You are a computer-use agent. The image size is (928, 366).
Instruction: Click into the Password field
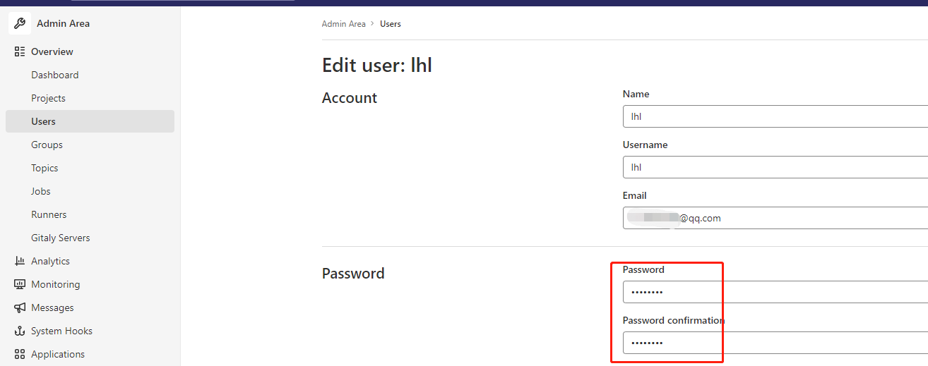(x=775, y=292)
